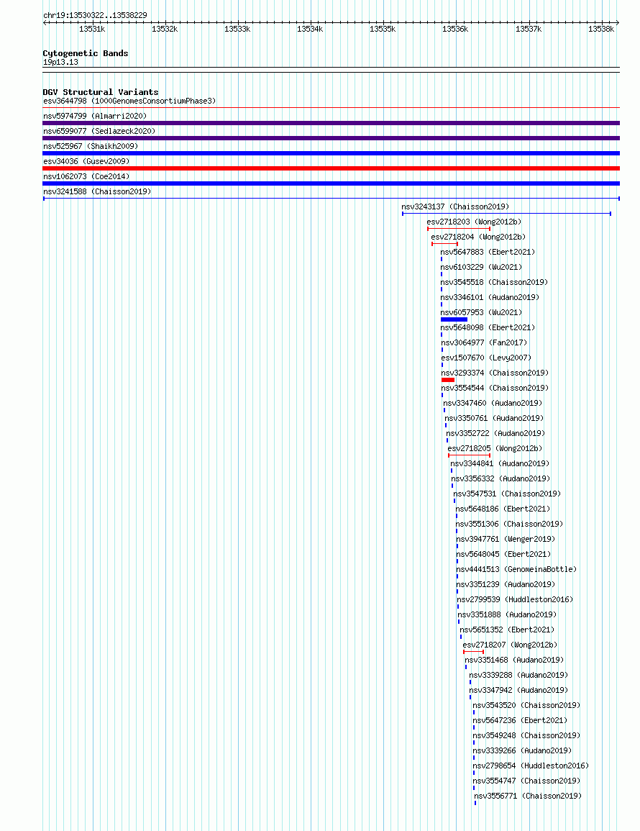Click the 13531k ruler tick label
This screenshot has height=831, width=640.
(92, 29)
